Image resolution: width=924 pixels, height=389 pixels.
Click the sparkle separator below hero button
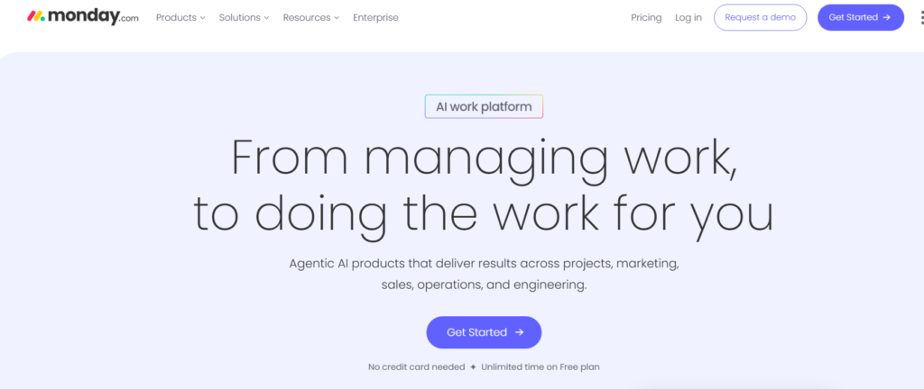pos(473,367)
